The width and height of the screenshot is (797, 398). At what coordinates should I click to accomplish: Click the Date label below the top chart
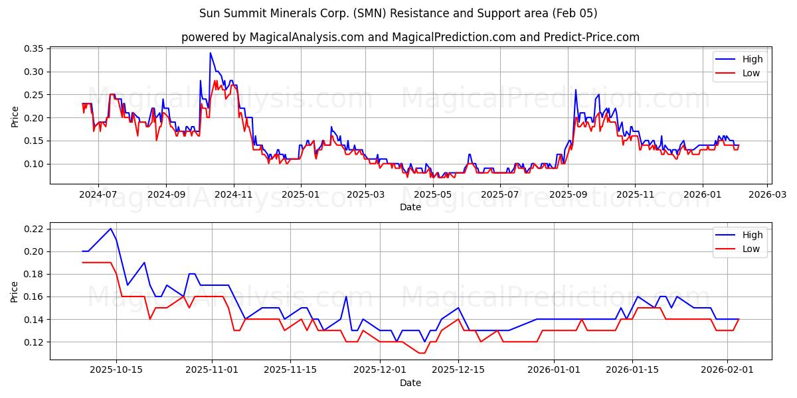(412, 208)
